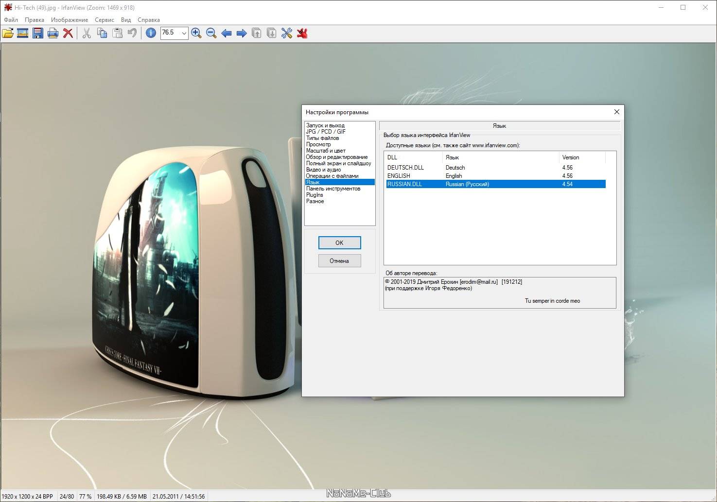The image size is (717, 502).
Task: Click the 1920 x 1200 x 24 BPP status entry
Action: tap(28, 497)
